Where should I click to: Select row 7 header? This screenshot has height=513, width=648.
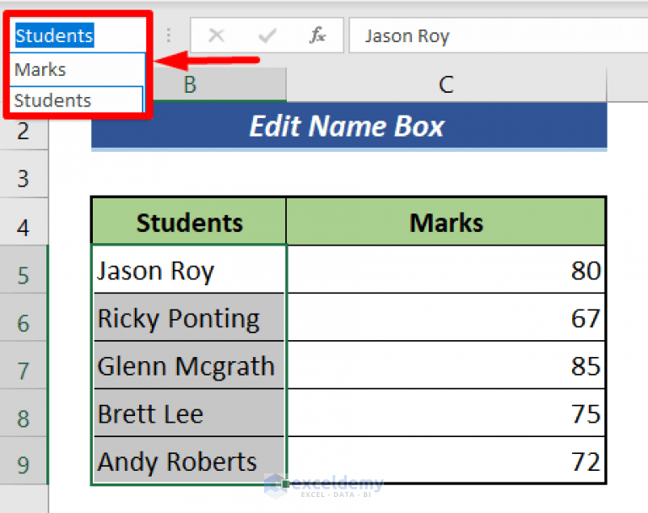24,365
